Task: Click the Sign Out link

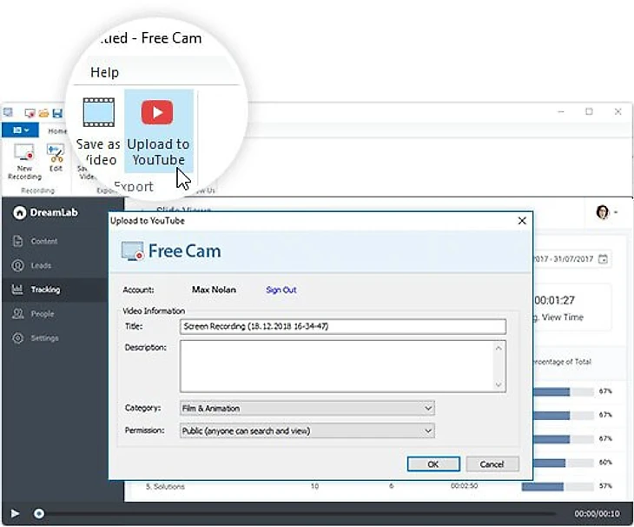Action: click(281, 290)
